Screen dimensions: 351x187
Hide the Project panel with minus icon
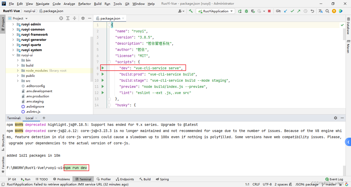click(90, 18)
